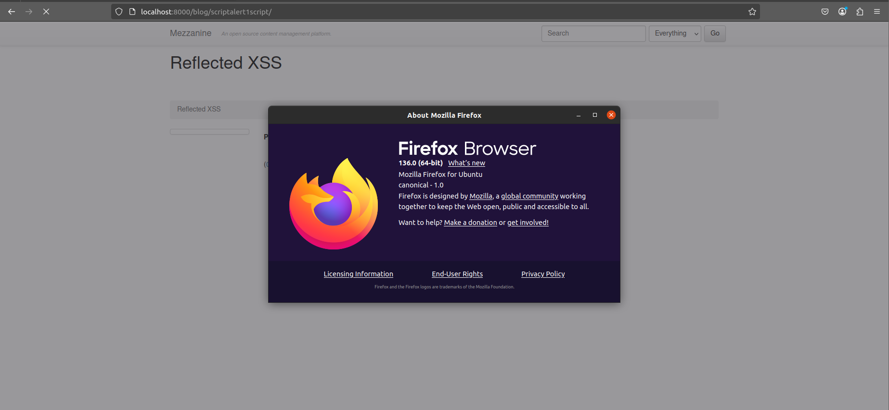Image resolution: width=889 pixels, height=410 pixels.
Task: Open the tracking protection shield icon
Action: click(x=119, y=12)
